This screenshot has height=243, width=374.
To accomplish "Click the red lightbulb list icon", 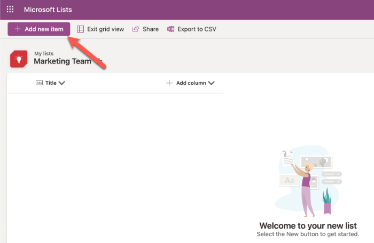I will click(19, 59).
